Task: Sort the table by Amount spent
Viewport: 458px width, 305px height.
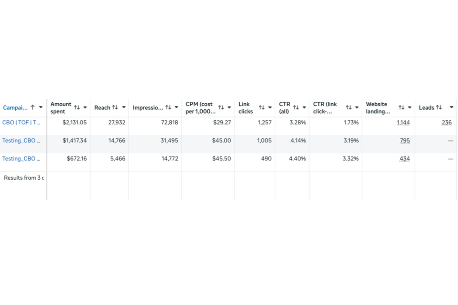Action: tap(76, 107)
